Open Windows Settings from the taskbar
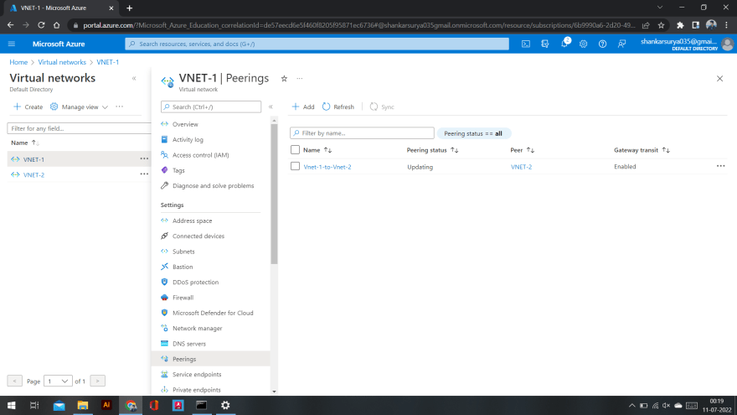Viewport: 737px width, 415px height. tap(225, 405)
